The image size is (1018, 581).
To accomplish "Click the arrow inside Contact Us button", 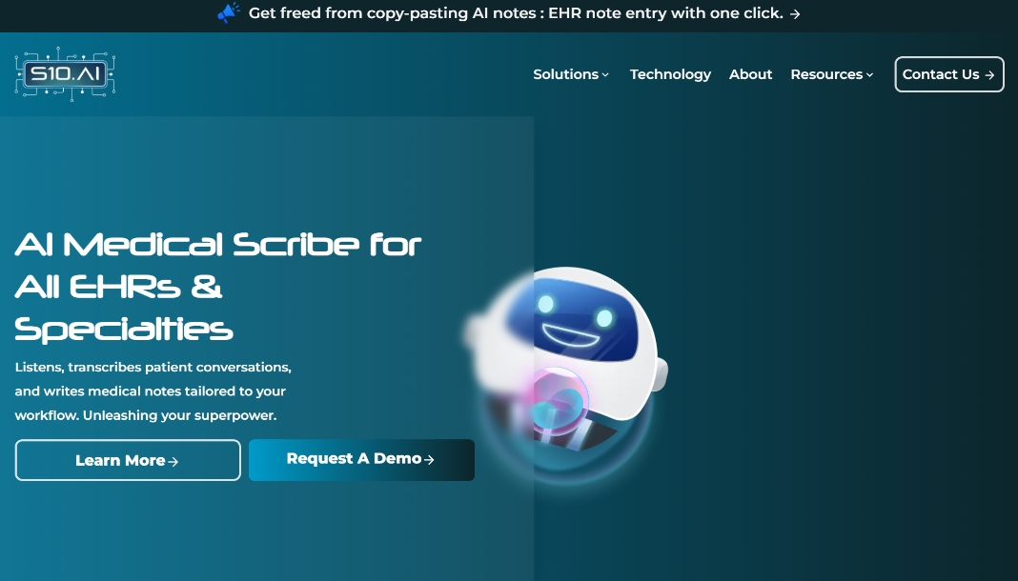I will click(x=989, y=75).
